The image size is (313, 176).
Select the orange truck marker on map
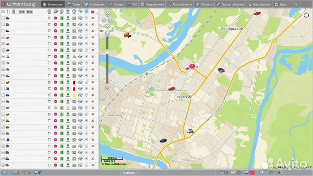pos(127,35)
